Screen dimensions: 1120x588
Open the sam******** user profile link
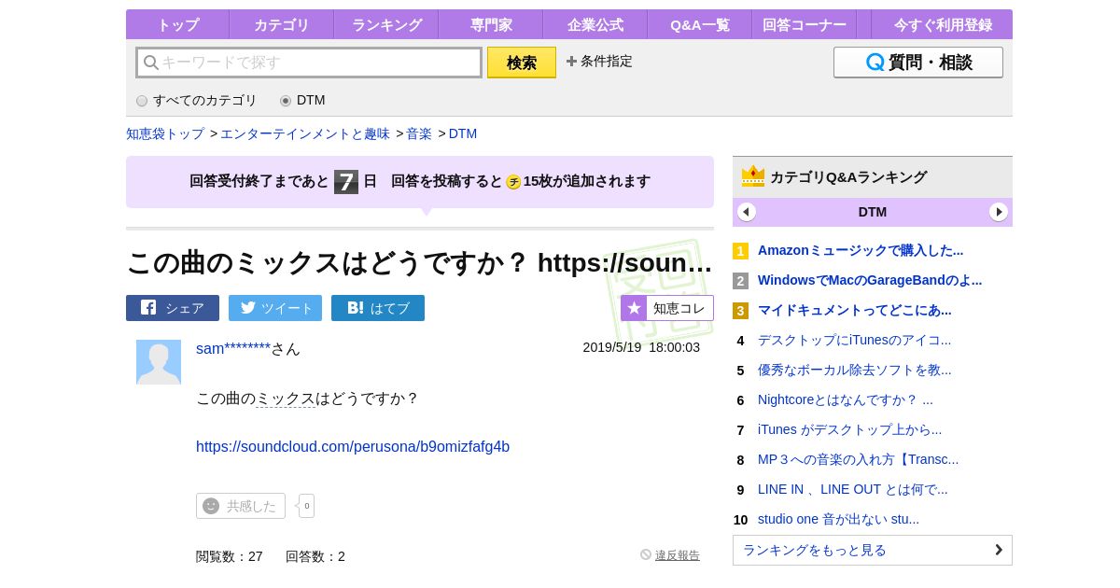click(x=233, y=348)
